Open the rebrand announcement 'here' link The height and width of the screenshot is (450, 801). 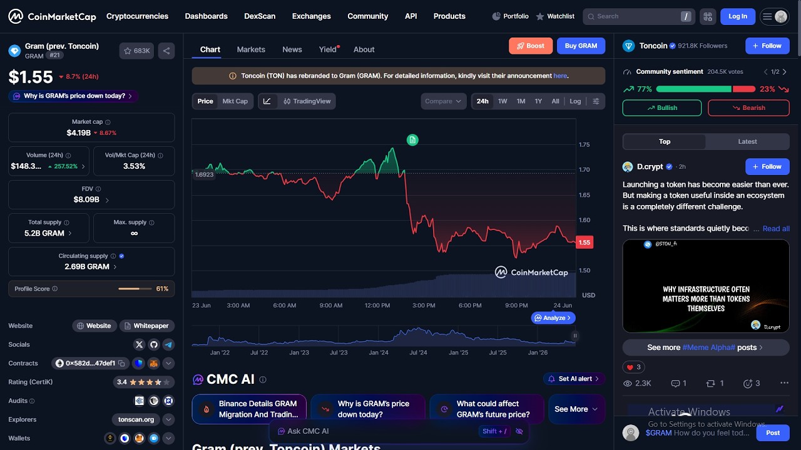click(x=560, y=76)
